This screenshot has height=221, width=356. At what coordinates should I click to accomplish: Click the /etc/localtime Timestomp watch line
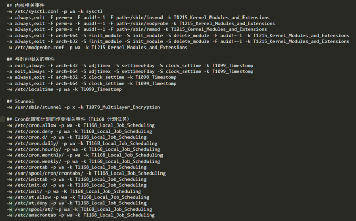[x=64, y=89]
